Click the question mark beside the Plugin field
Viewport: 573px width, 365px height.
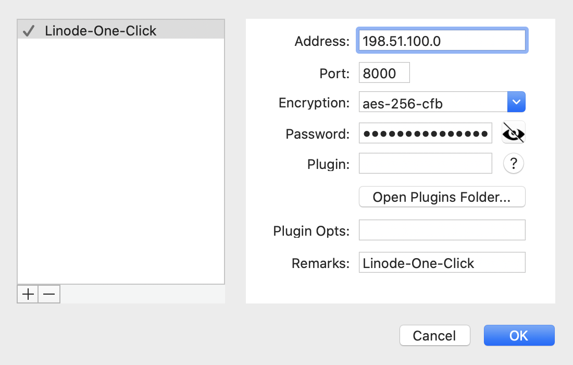tap(513, 163)
